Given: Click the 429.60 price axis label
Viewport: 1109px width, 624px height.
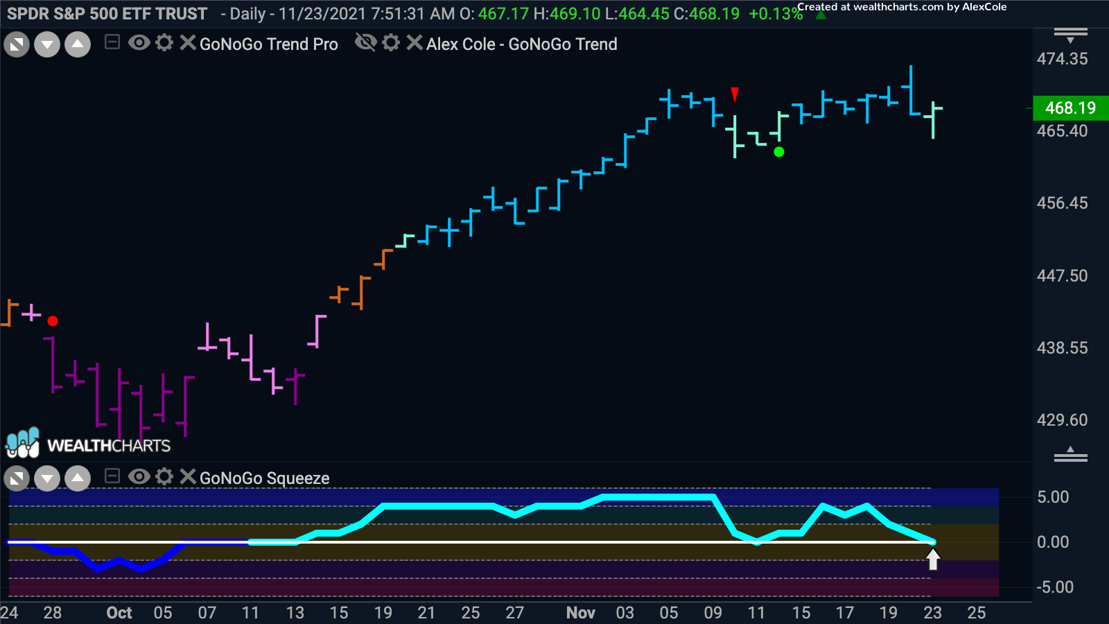Looking at the screenshot, I should click(x=1063, y=420).
